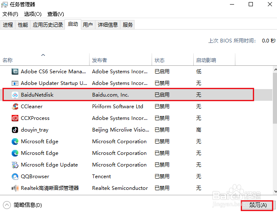Select the CCleaner name text

click(x=32, y=107)
